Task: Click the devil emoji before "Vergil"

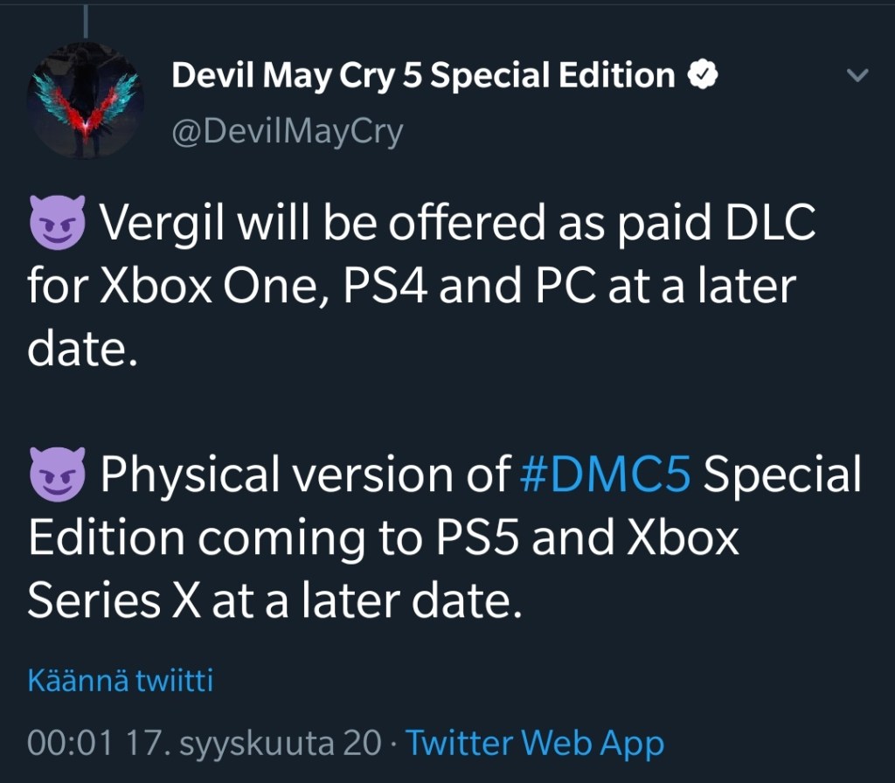Action: (x=58, y=225)
